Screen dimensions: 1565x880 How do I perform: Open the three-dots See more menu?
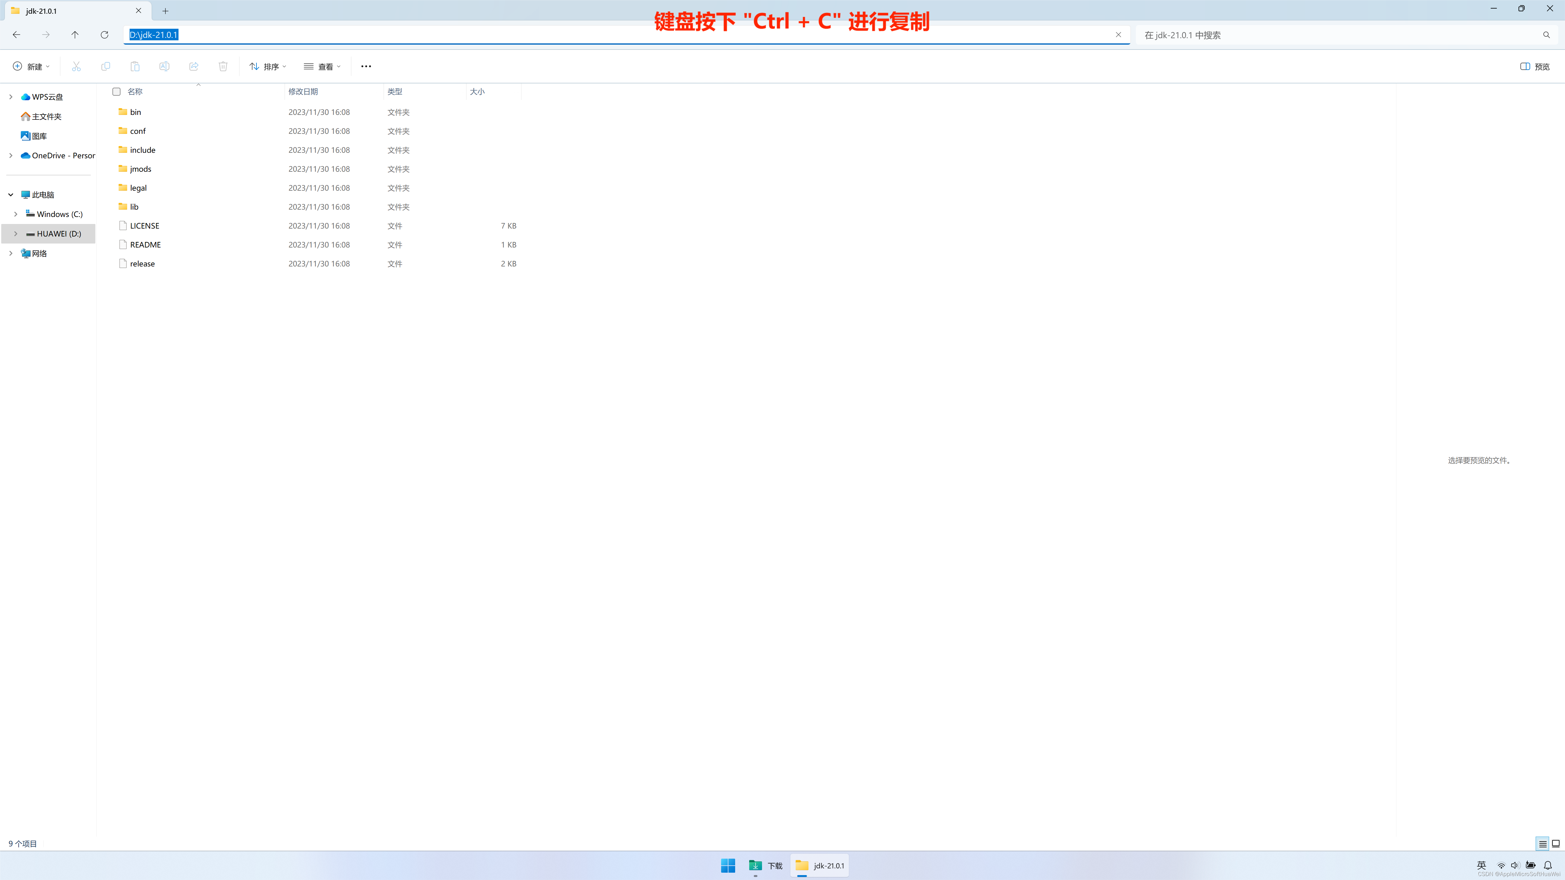(366, 66)
